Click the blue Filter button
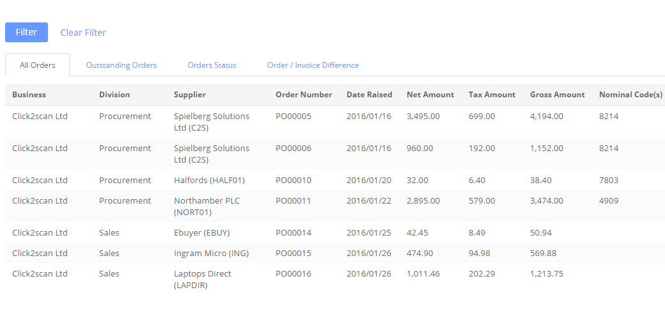665x315 pixels. click(26, 32)
